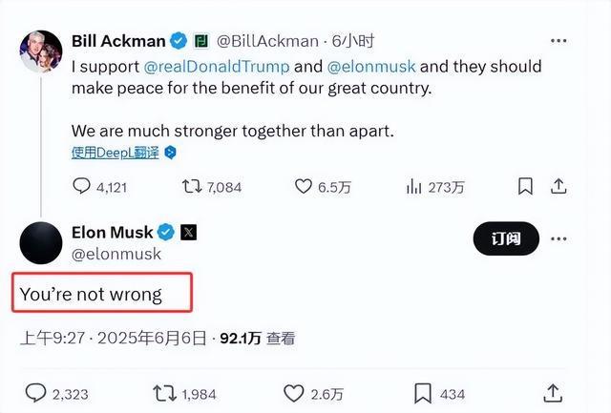This screenshot has width=611, height=413.
Task: View analytics of Bill Ackman's tweet
Action: point(415,187)
